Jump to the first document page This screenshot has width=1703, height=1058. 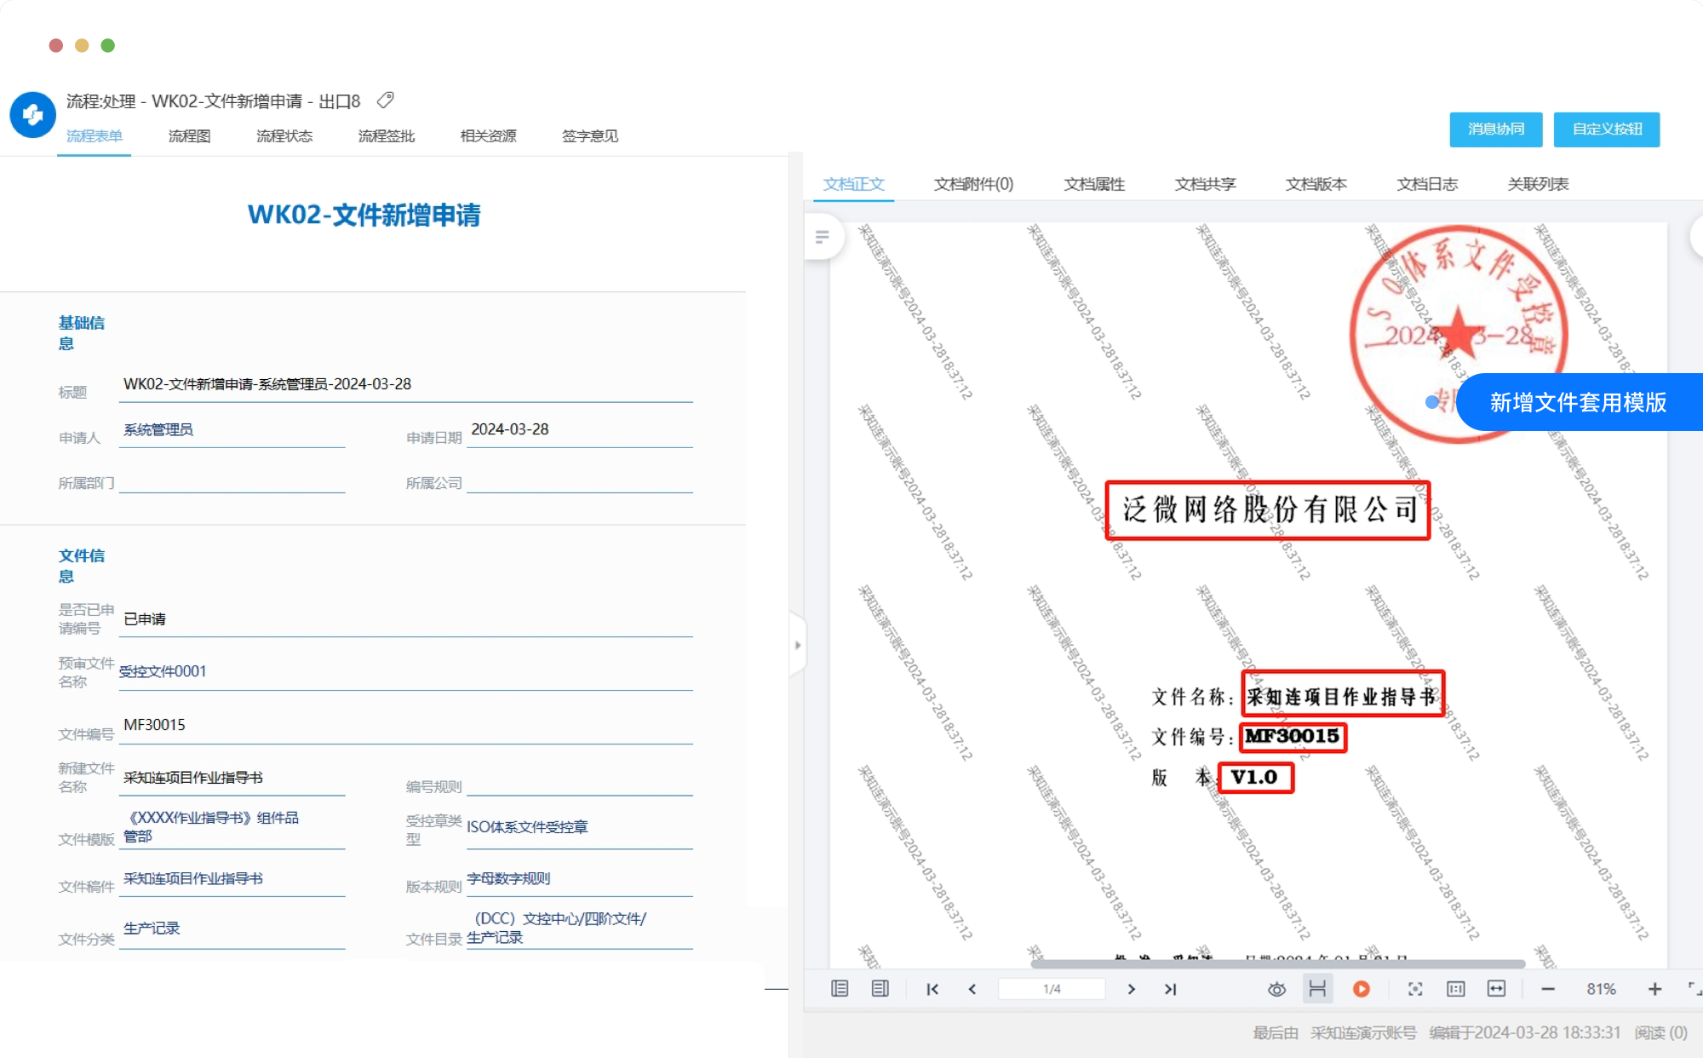click(x=932, y=989)
